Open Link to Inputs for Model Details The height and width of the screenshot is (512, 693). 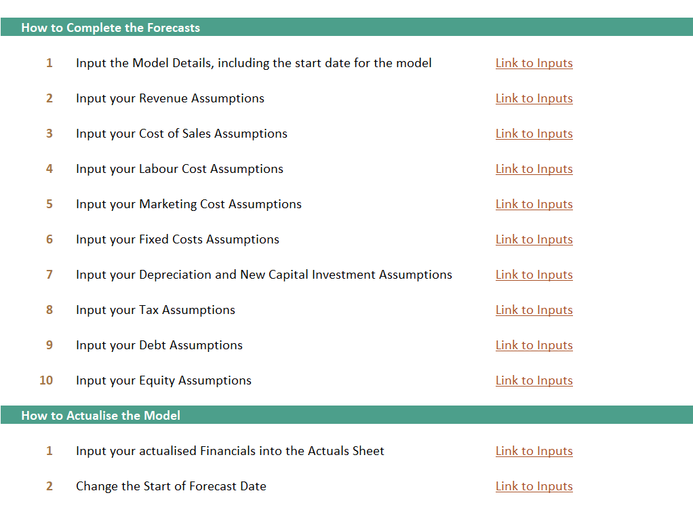click(534, 63)
